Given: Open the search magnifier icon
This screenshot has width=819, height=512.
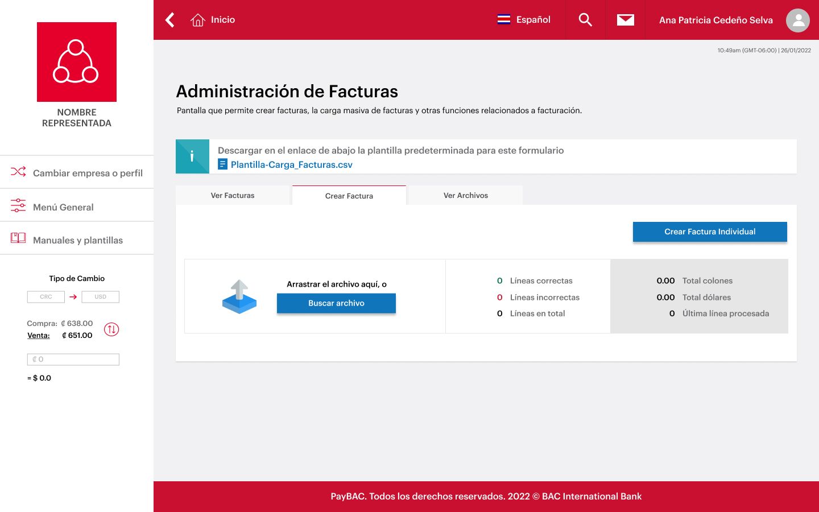Looking at the screenshot, I should pyautogui.click(x=585, y=19).
